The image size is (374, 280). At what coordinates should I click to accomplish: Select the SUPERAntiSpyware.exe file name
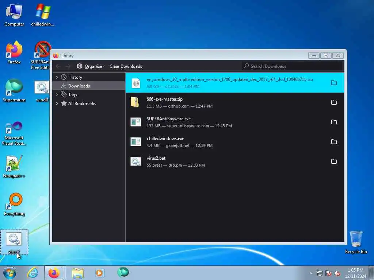169,119
